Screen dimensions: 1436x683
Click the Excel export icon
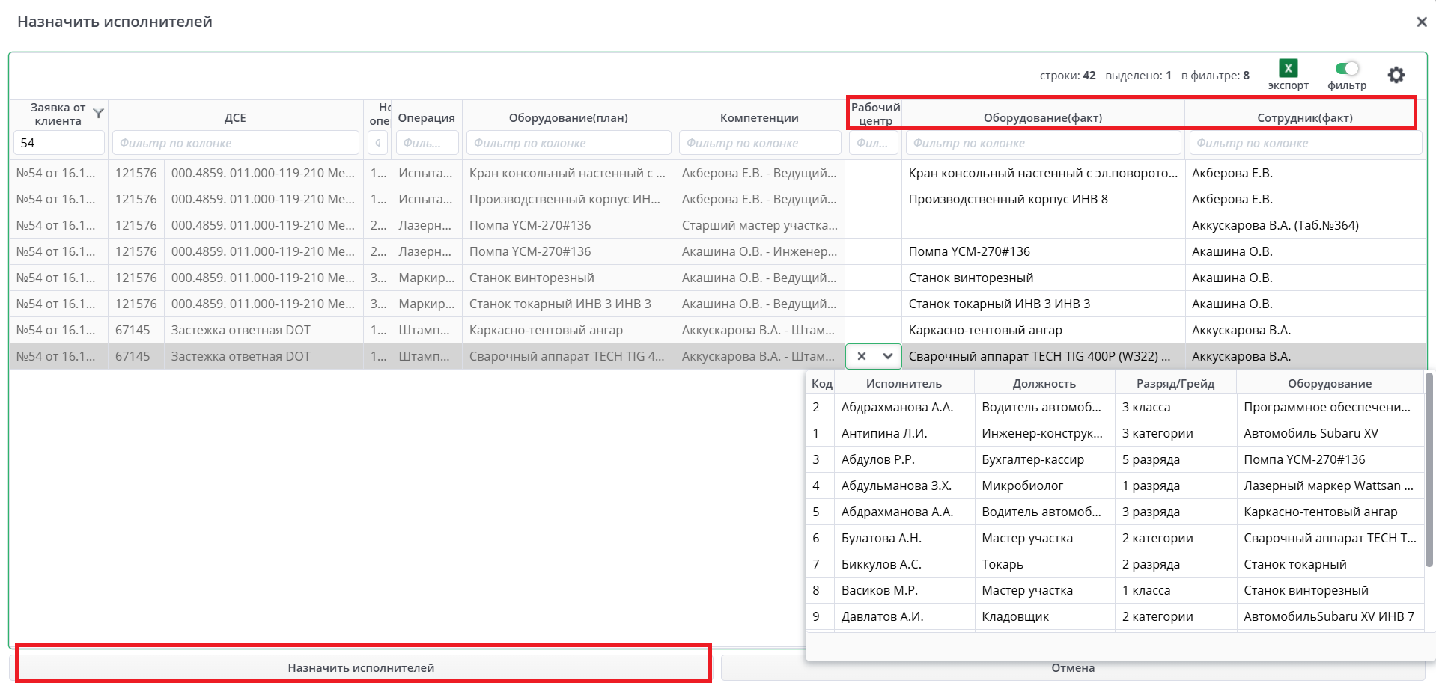[1288, 69]
